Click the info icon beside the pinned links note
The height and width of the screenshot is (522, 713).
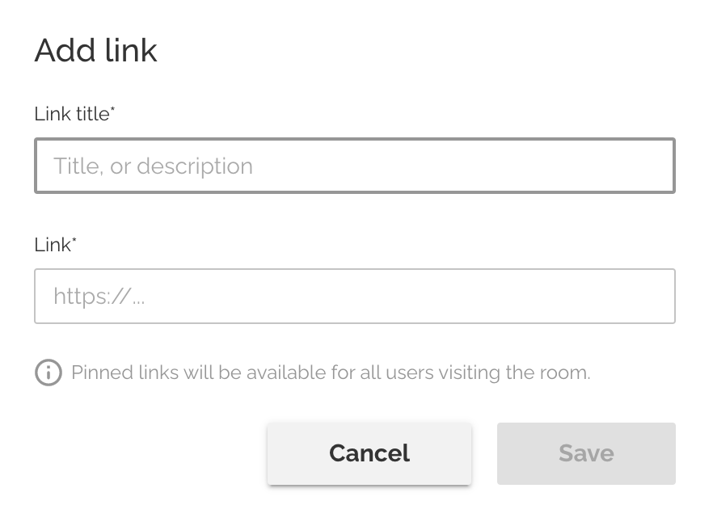[48, 373]
